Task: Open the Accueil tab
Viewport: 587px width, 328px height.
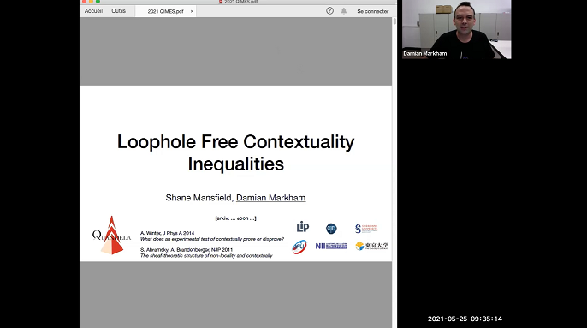Action: (x=93, y=11)
